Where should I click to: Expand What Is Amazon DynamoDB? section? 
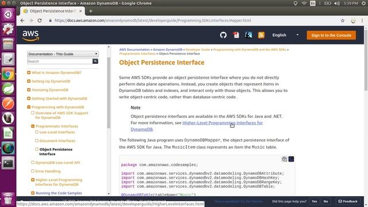[x=29, y=72]
